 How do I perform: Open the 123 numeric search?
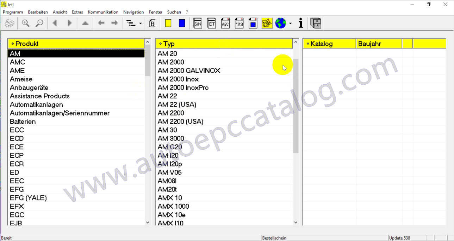pos(239,23)
